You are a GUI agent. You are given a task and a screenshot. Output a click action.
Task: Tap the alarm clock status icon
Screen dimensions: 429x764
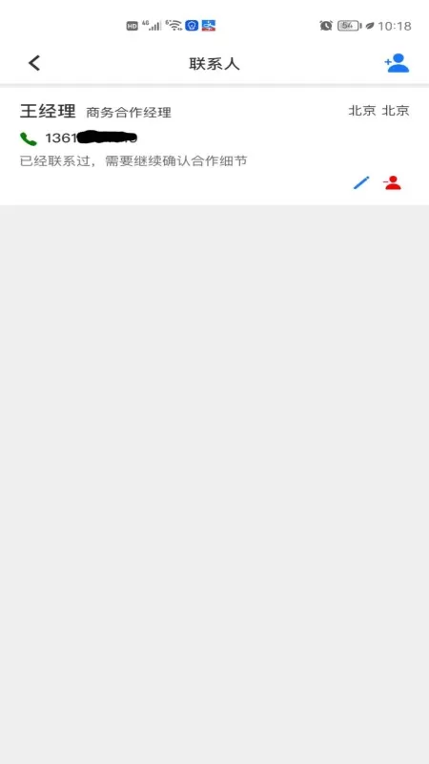(326, 26)
